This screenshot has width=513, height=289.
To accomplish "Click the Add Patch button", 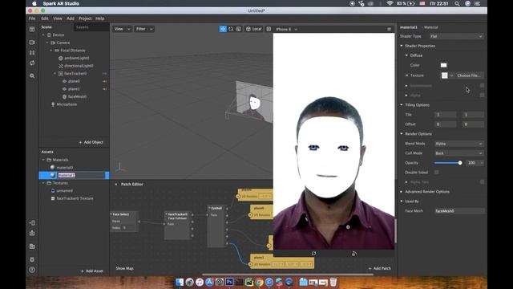I will tap(379, 268).
